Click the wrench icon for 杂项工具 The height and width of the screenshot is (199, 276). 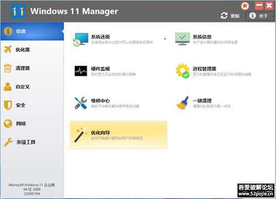[8, 142]
